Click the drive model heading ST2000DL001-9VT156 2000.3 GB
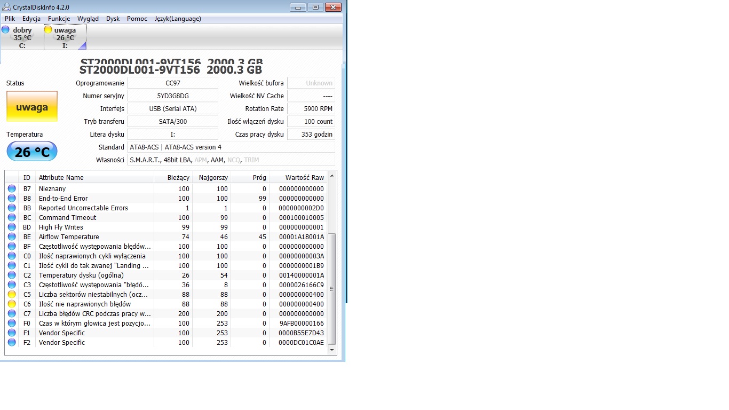This screenshot has height=410, width=729. click(x=171, y=69)
